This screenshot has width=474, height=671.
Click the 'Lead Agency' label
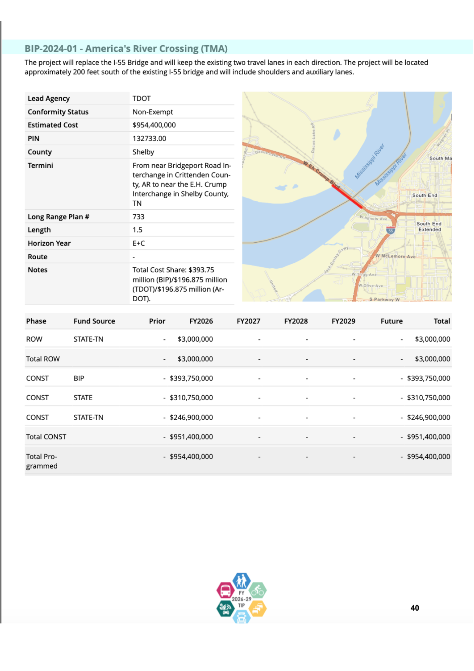coord(49,98)
